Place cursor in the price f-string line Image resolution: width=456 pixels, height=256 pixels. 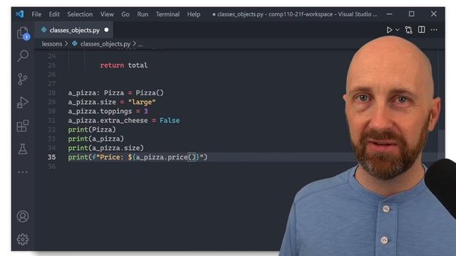[138, 157]
